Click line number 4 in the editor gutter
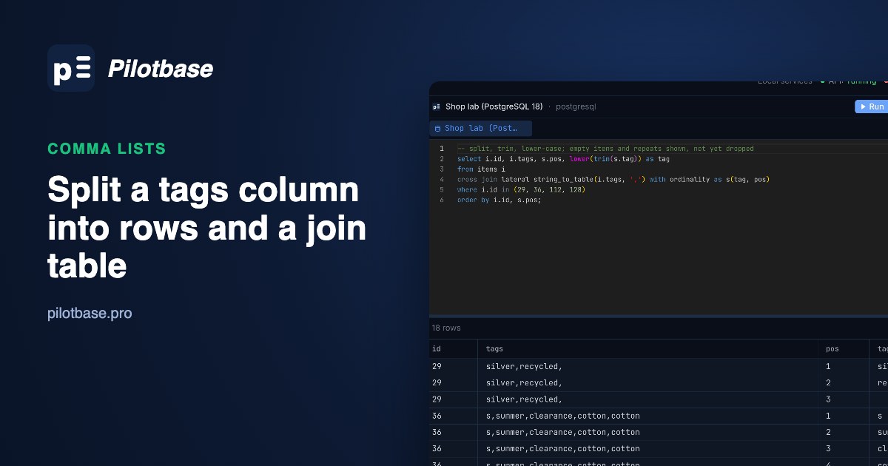Image resolution: width=888 pixels, height=466 pixels. (441, 179)
